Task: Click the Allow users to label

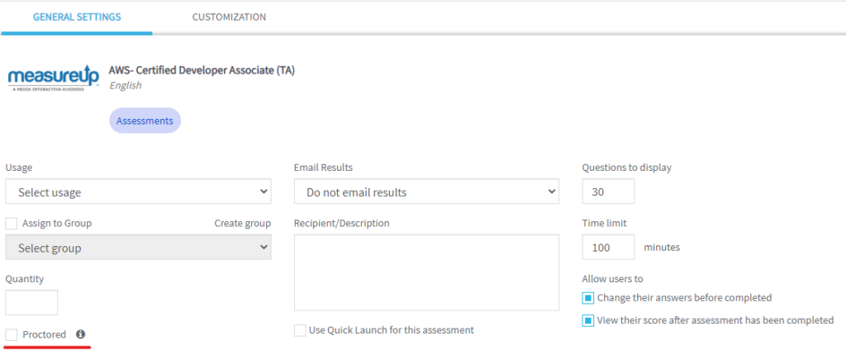Action: [612, 279]
